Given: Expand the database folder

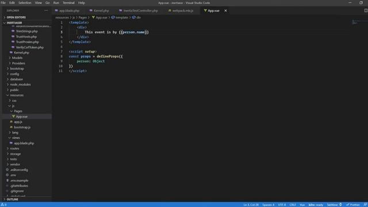Looking at the screenshot, I should pyautogui.click(x=17, y=79).
